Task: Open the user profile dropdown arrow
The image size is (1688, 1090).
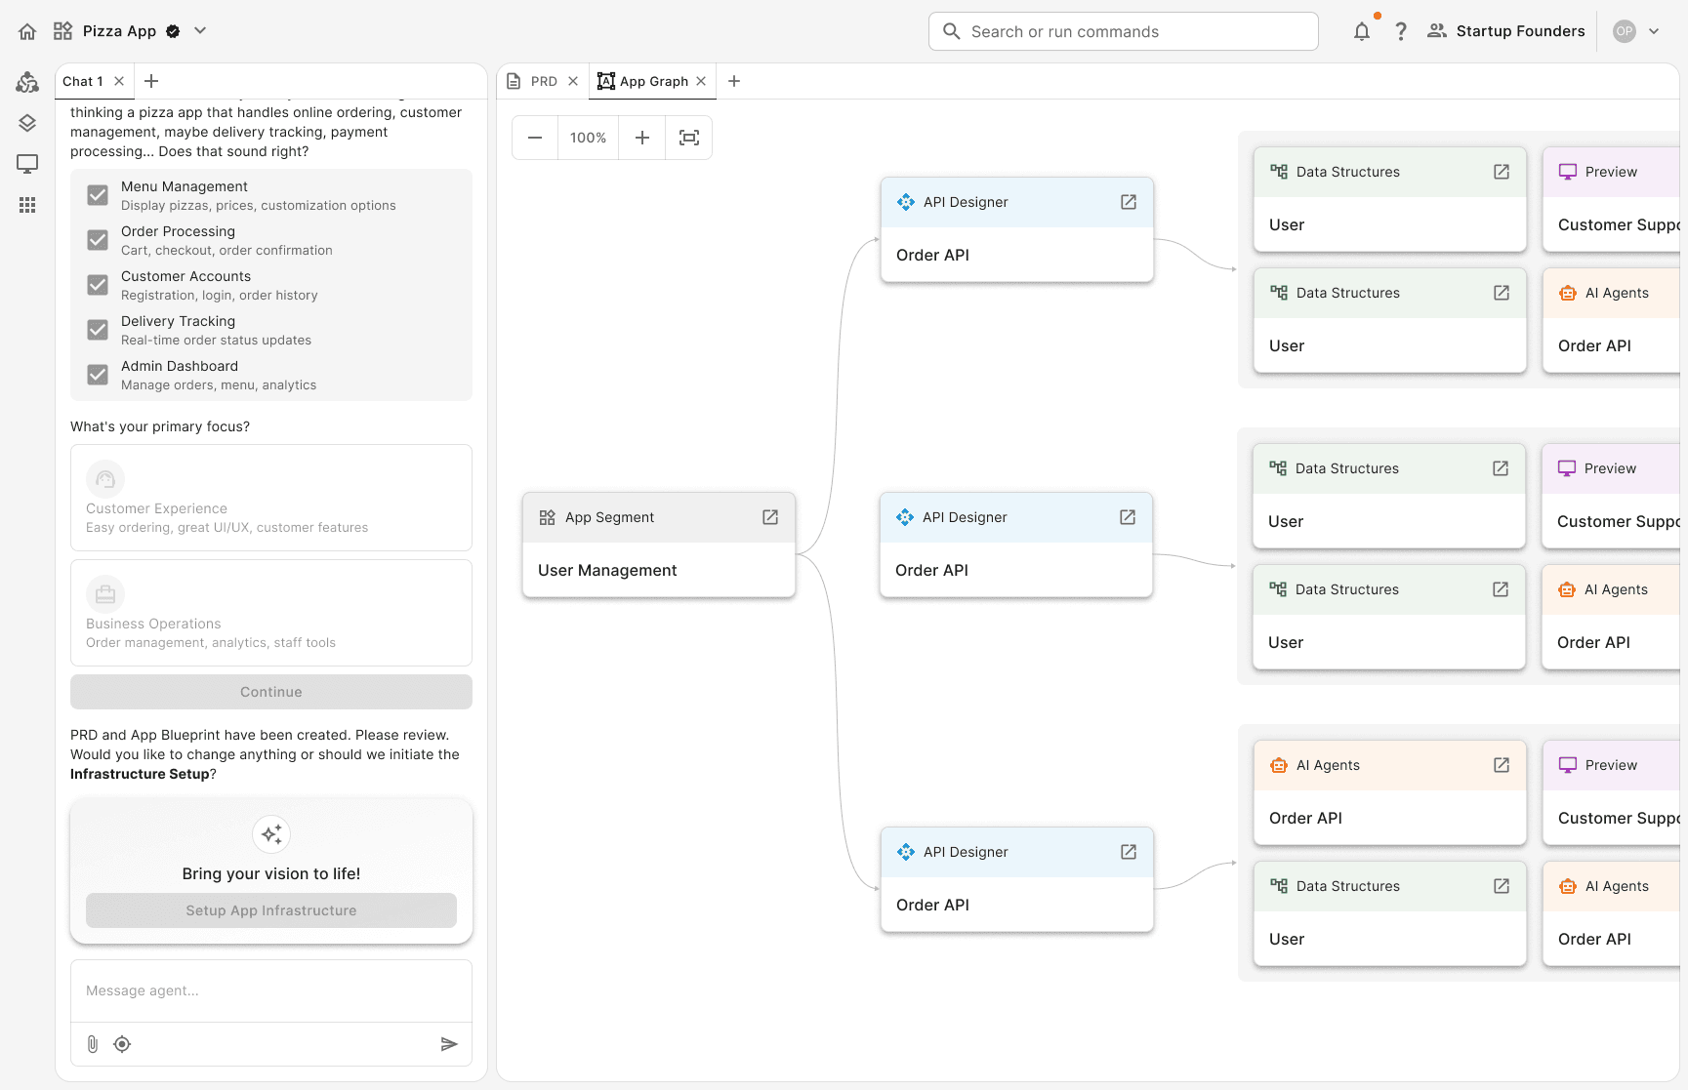Action: click(x=1654, y=31)
